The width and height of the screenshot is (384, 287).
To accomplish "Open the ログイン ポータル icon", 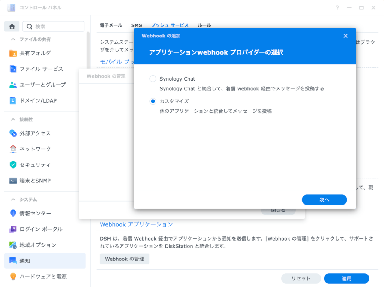I will [13, 229].
